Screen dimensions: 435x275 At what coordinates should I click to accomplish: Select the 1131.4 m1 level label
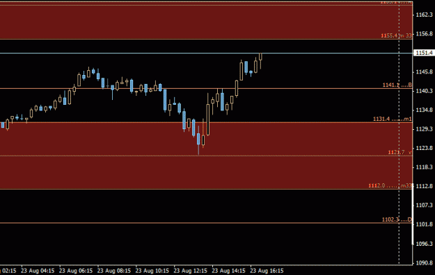393,119
